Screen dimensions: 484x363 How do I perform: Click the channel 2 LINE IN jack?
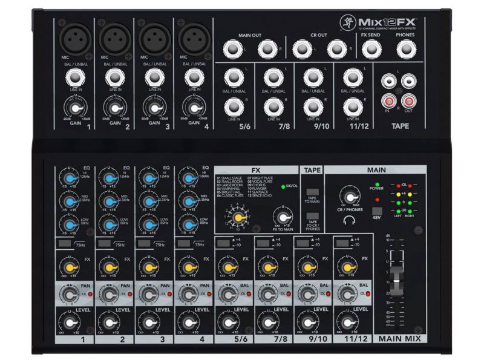115,77
